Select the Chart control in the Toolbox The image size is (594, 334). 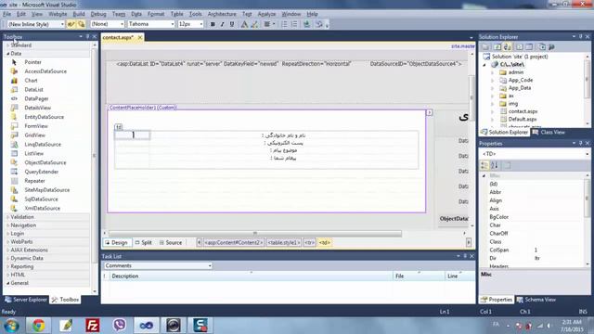[x=31, y=81]
